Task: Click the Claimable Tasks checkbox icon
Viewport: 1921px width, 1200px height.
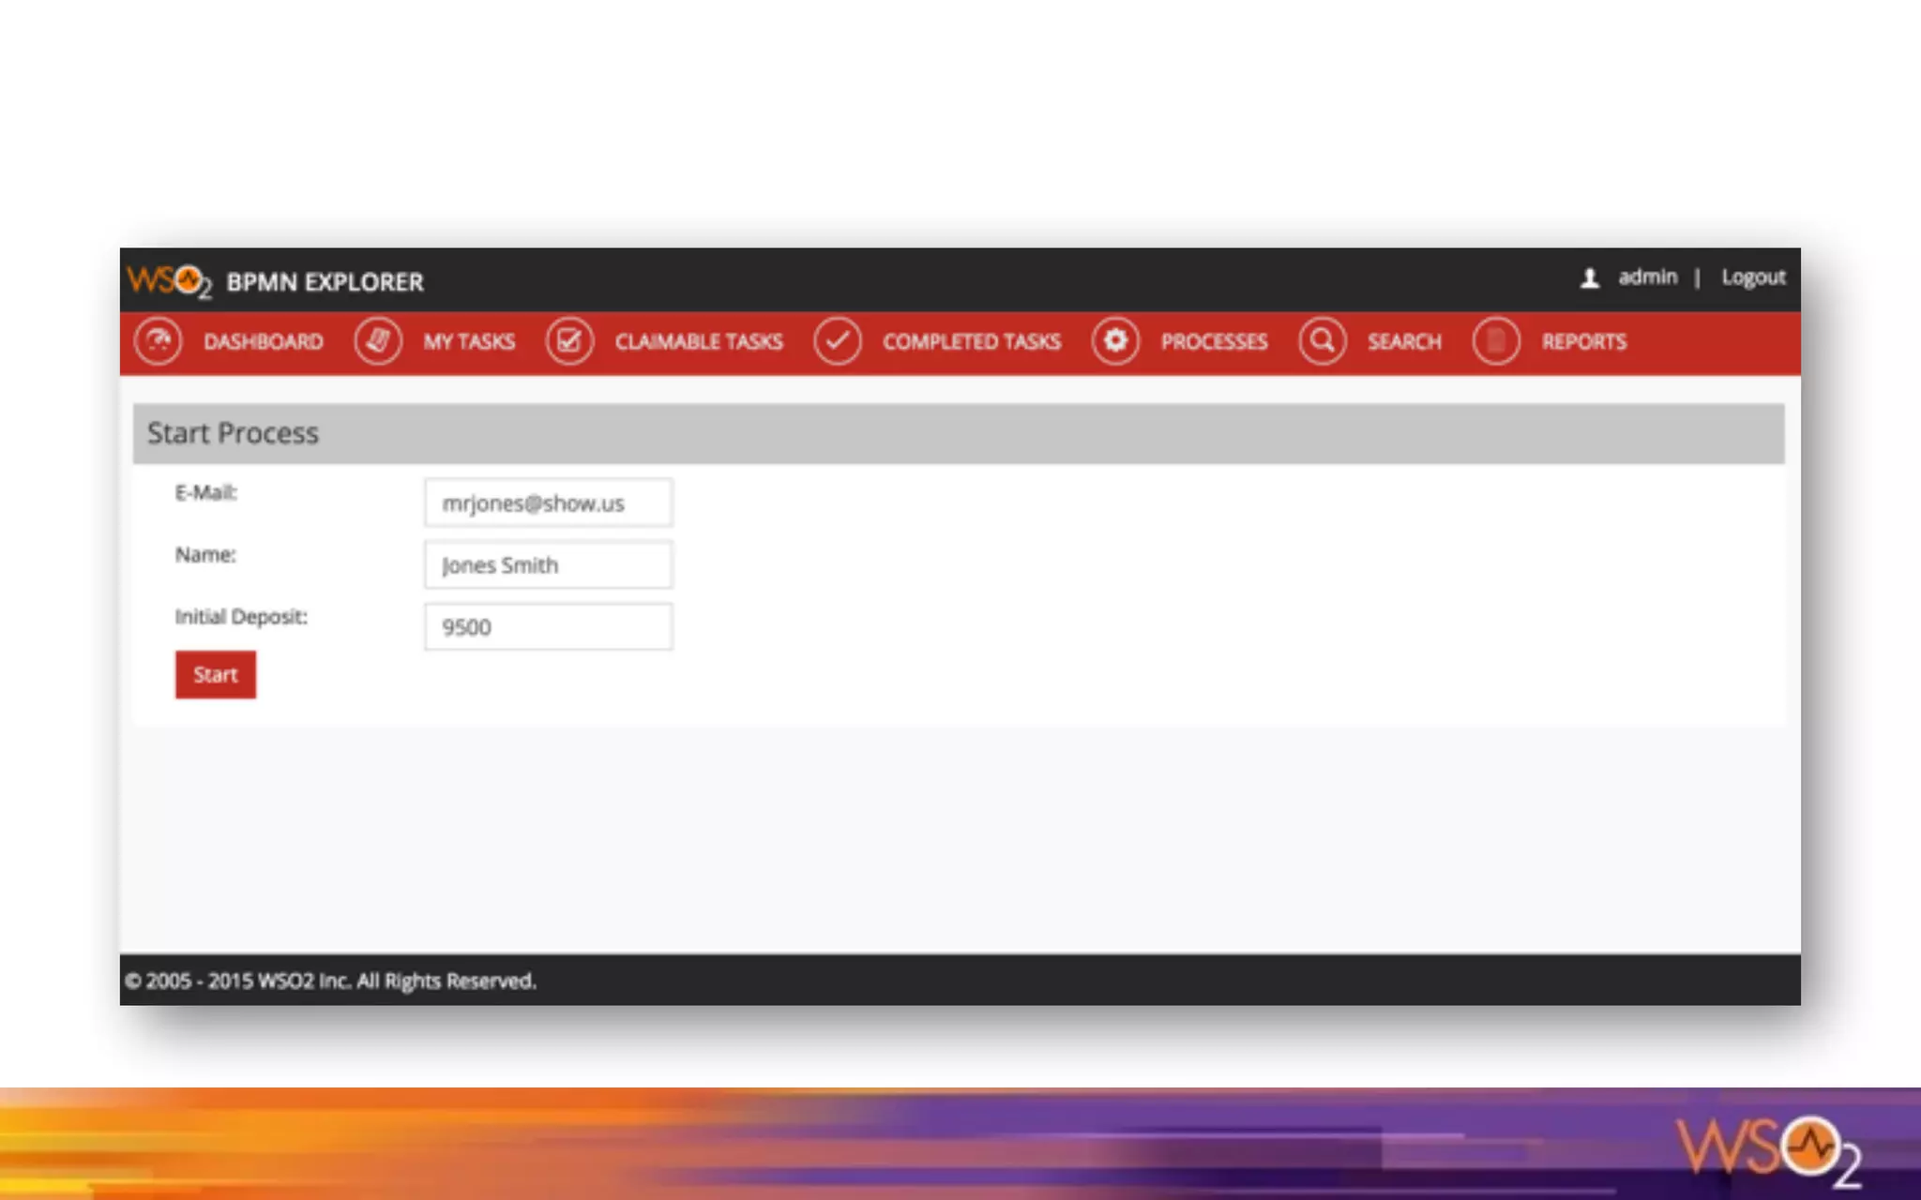Action: point(569,341)
